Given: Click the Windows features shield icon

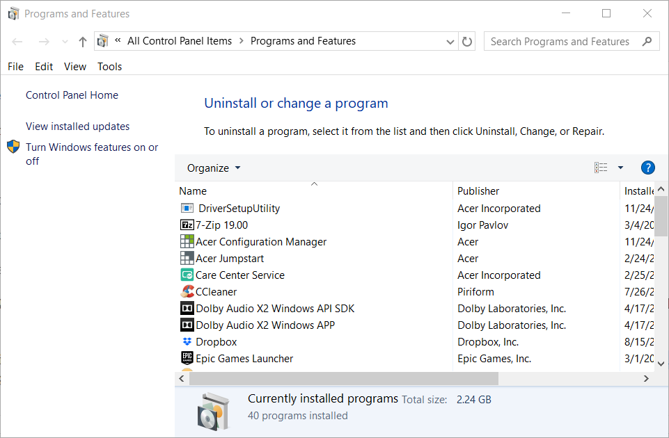Looking at the screenshot, I should (x=13, y=147).
